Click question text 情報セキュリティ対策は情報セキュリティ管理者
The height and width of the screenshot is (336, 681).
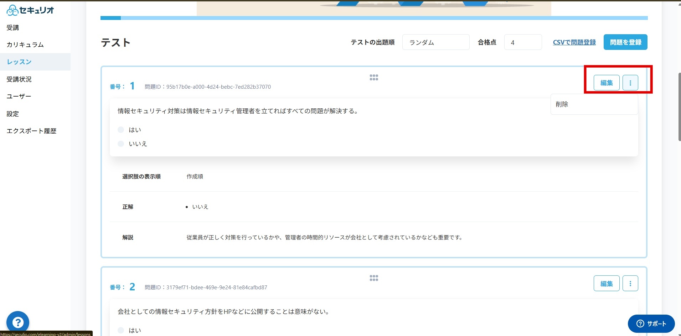tap(238, 111)
